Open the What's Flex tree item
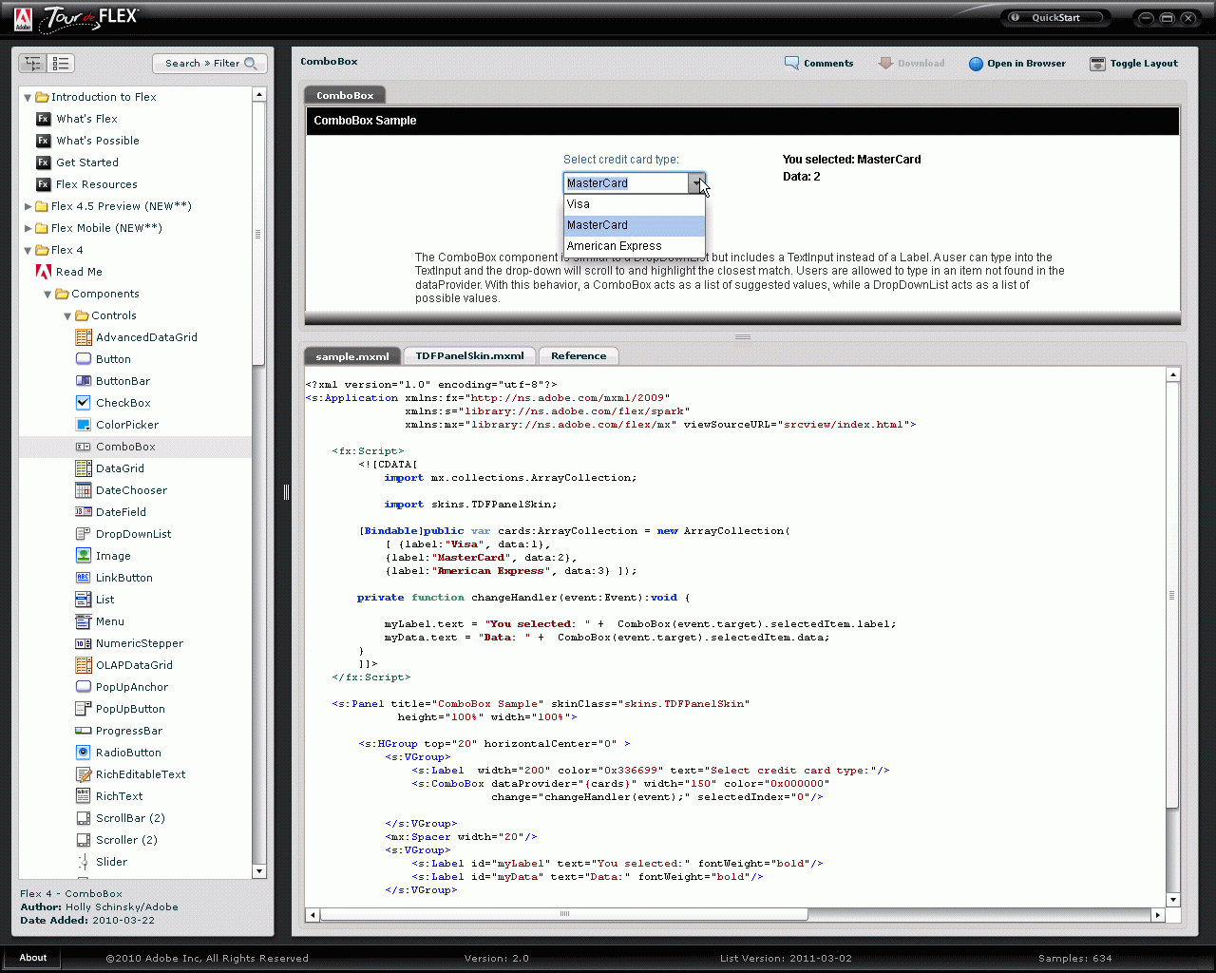1216x973 pixels. pos(86,119)
